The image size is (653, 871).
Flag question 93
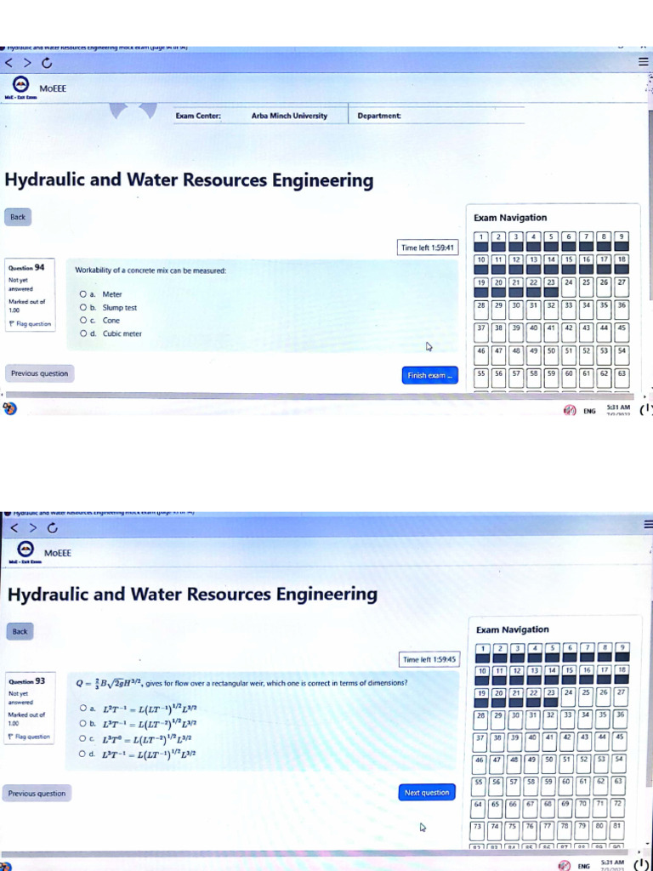click(x=30, y=737)
